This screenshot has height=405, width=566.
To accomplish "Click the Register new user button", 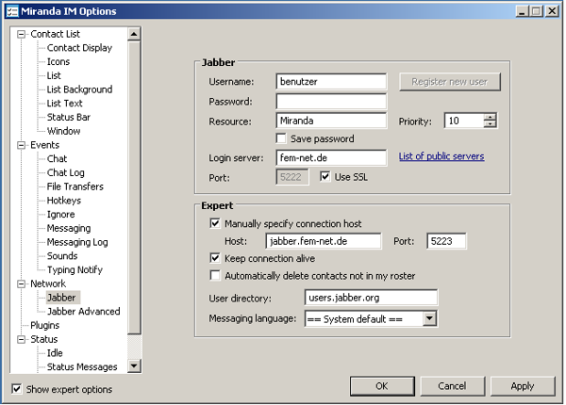I will coord(449,82).
